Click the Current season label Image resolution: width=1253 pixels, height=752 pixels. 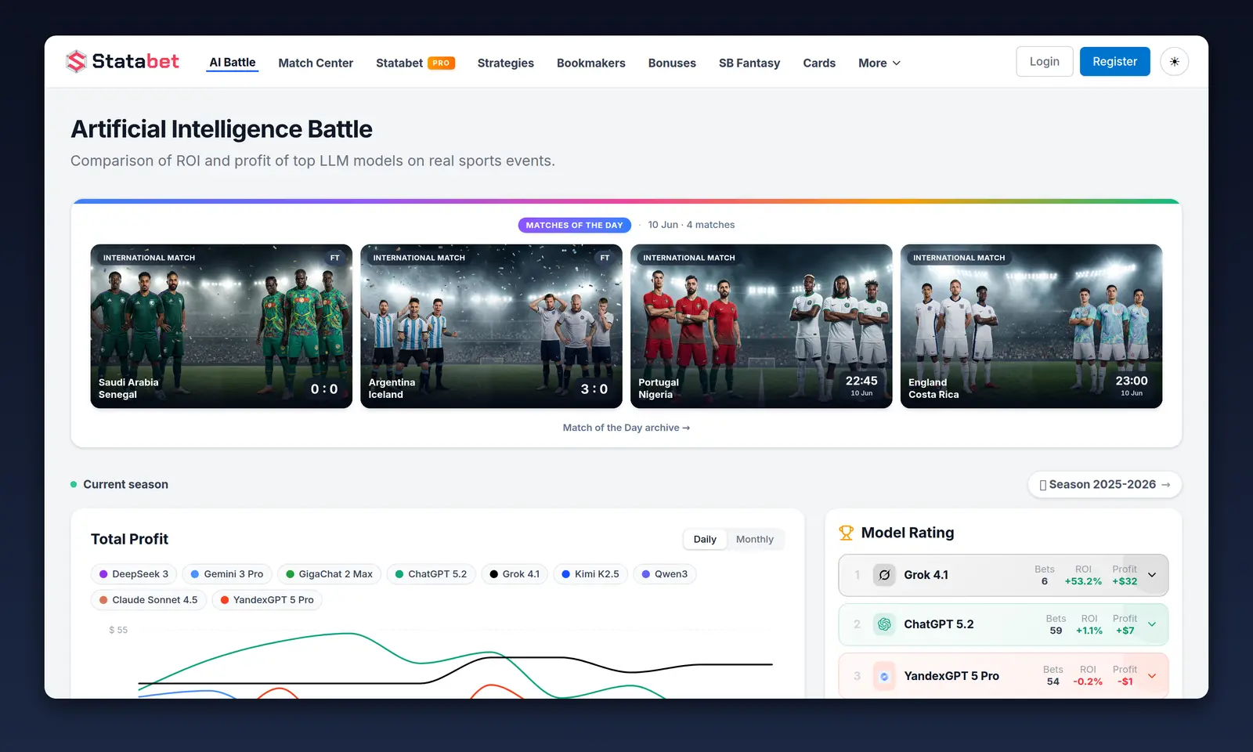(x=125, y=485)
